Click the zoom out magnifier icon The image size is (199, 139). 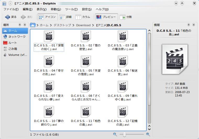click(x=115, y=135)
